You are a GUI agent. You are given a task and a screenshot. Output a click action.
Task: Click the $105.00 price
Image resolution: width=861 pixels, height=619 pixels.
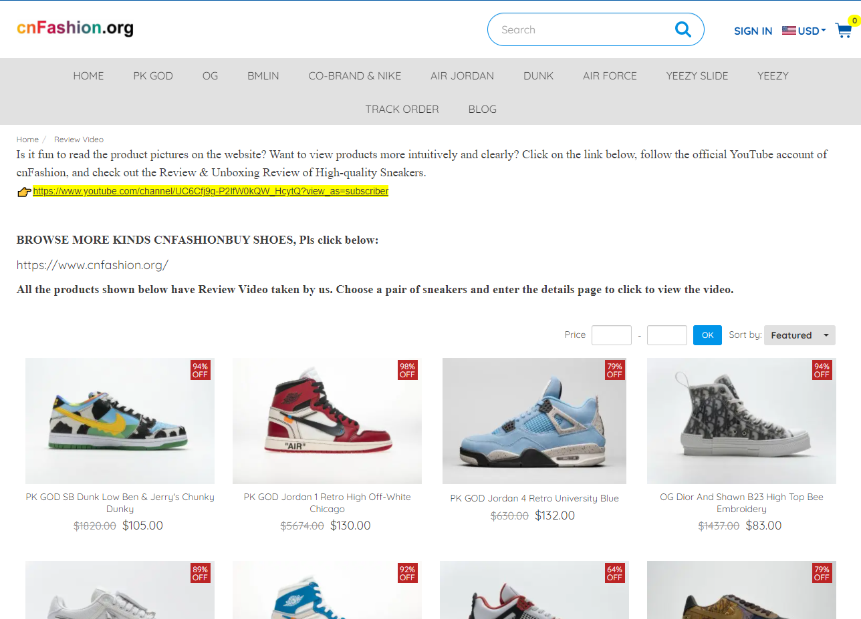[x=142, y=526]
